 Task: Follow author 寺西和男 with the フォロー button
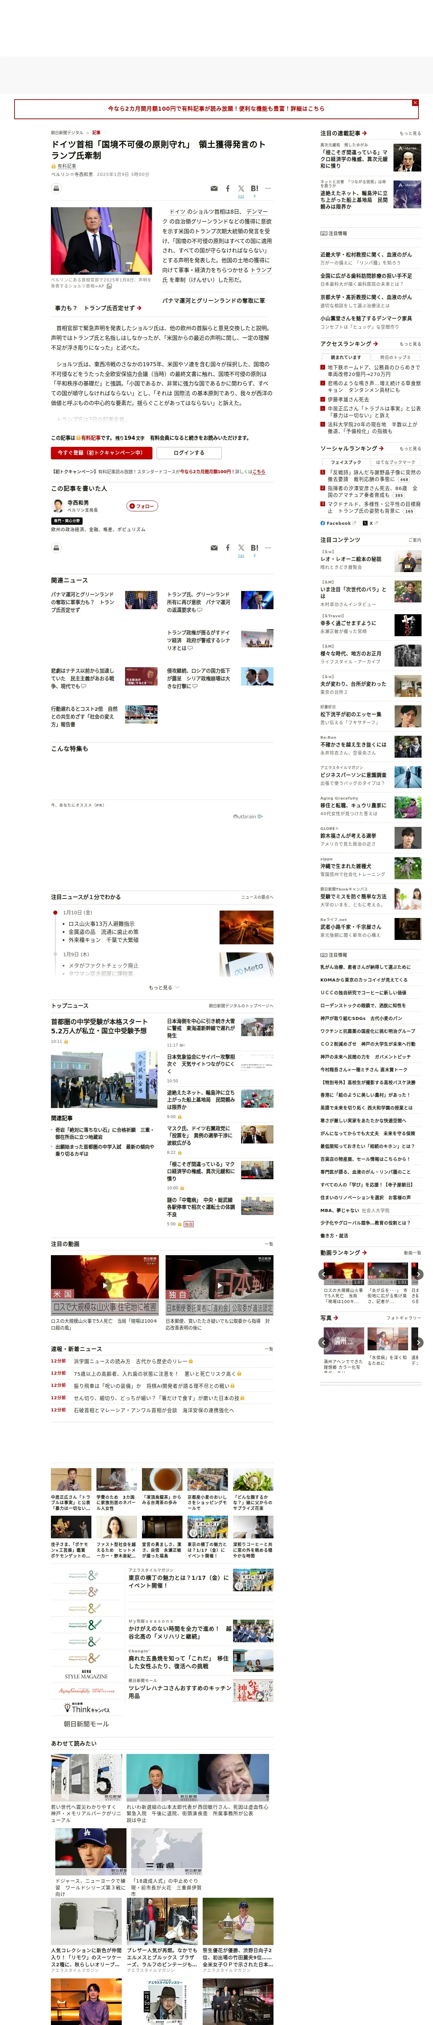click(x=142, y=506)
